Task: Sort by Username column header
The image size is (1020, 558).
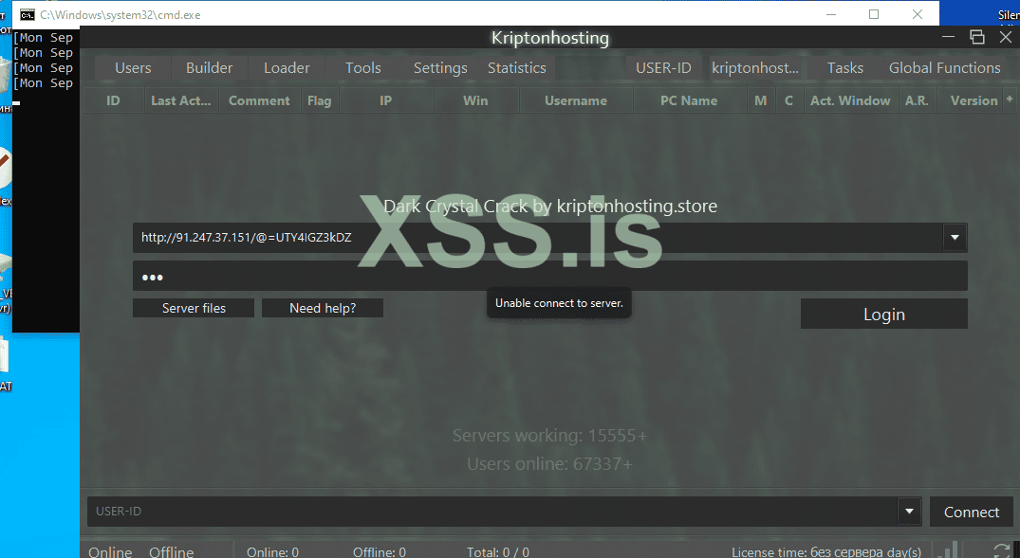Action: [576, 100]
